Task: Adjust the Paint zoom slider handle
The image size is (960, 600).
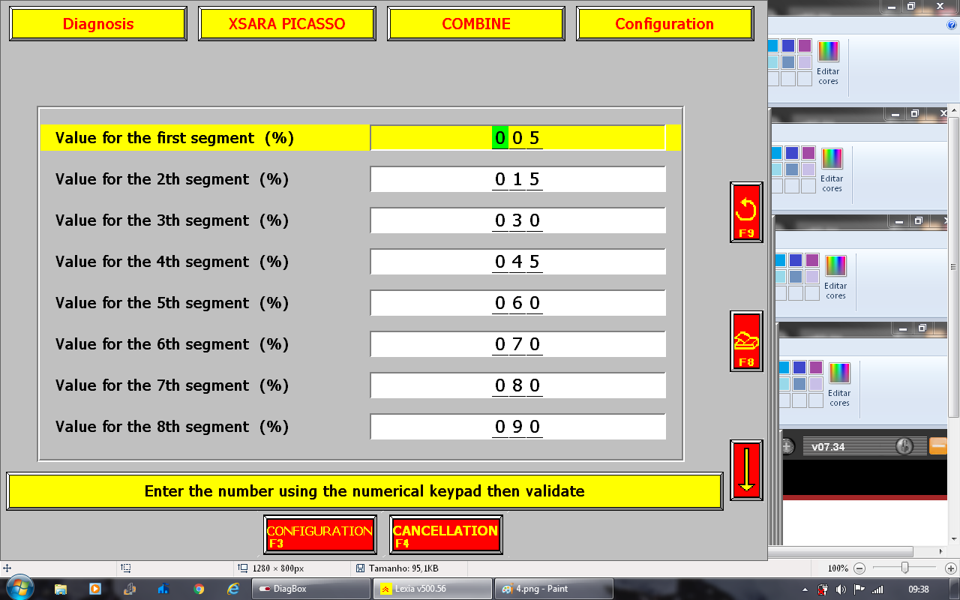Action: (905, 568)
